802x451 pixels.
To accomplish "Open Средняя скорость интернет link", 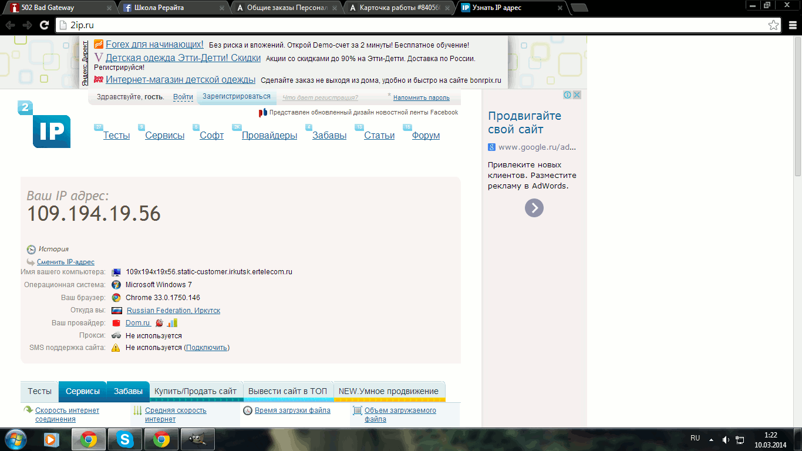I will click(x=176, y=415).
